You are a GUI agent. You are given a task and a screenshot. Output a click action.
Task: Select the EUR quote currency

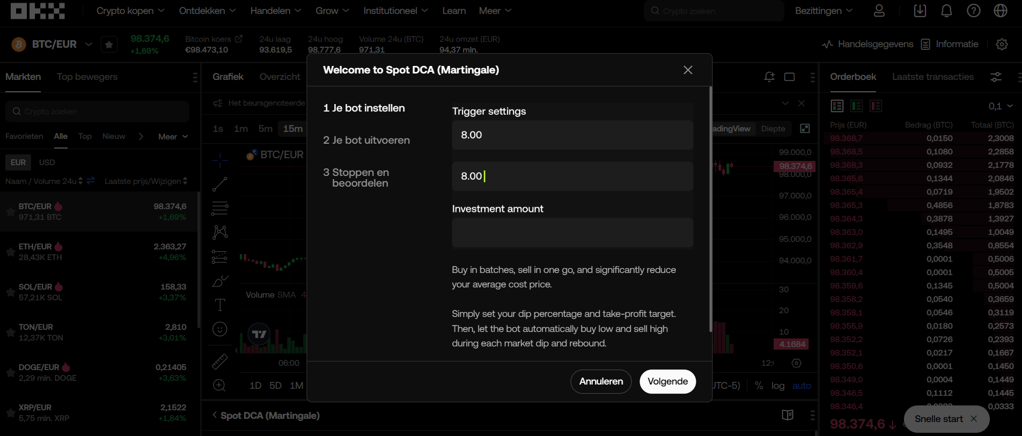(x=18, y=162)
